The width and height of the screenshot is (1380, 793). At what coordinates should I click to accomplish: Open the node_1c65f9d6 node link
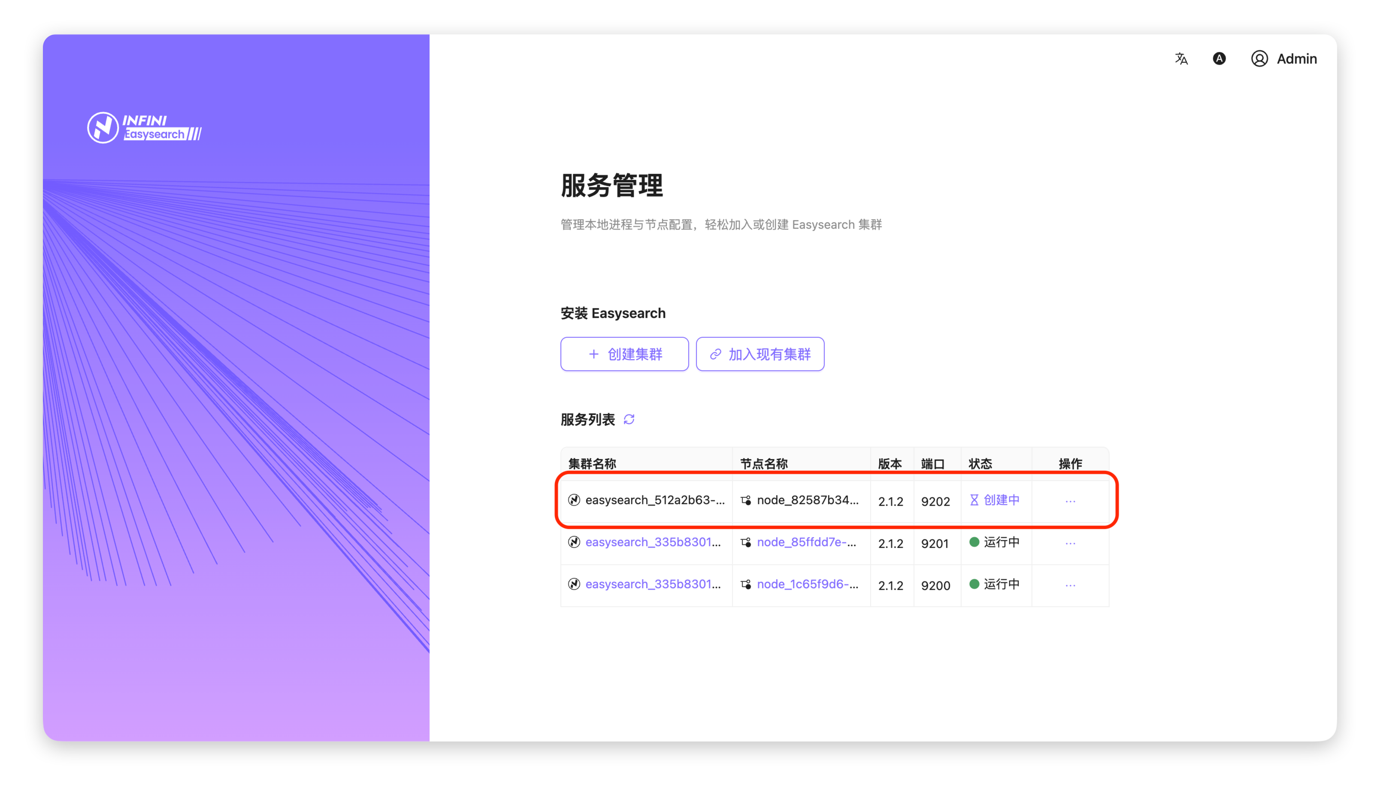pyautogui.click(x=807, y=584)
